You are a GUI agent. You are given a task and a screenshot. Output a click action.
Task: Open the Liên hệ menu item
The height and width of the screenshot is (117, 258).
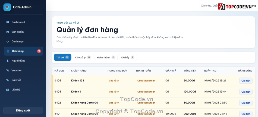pyautogui.click(x=23, y=90)
